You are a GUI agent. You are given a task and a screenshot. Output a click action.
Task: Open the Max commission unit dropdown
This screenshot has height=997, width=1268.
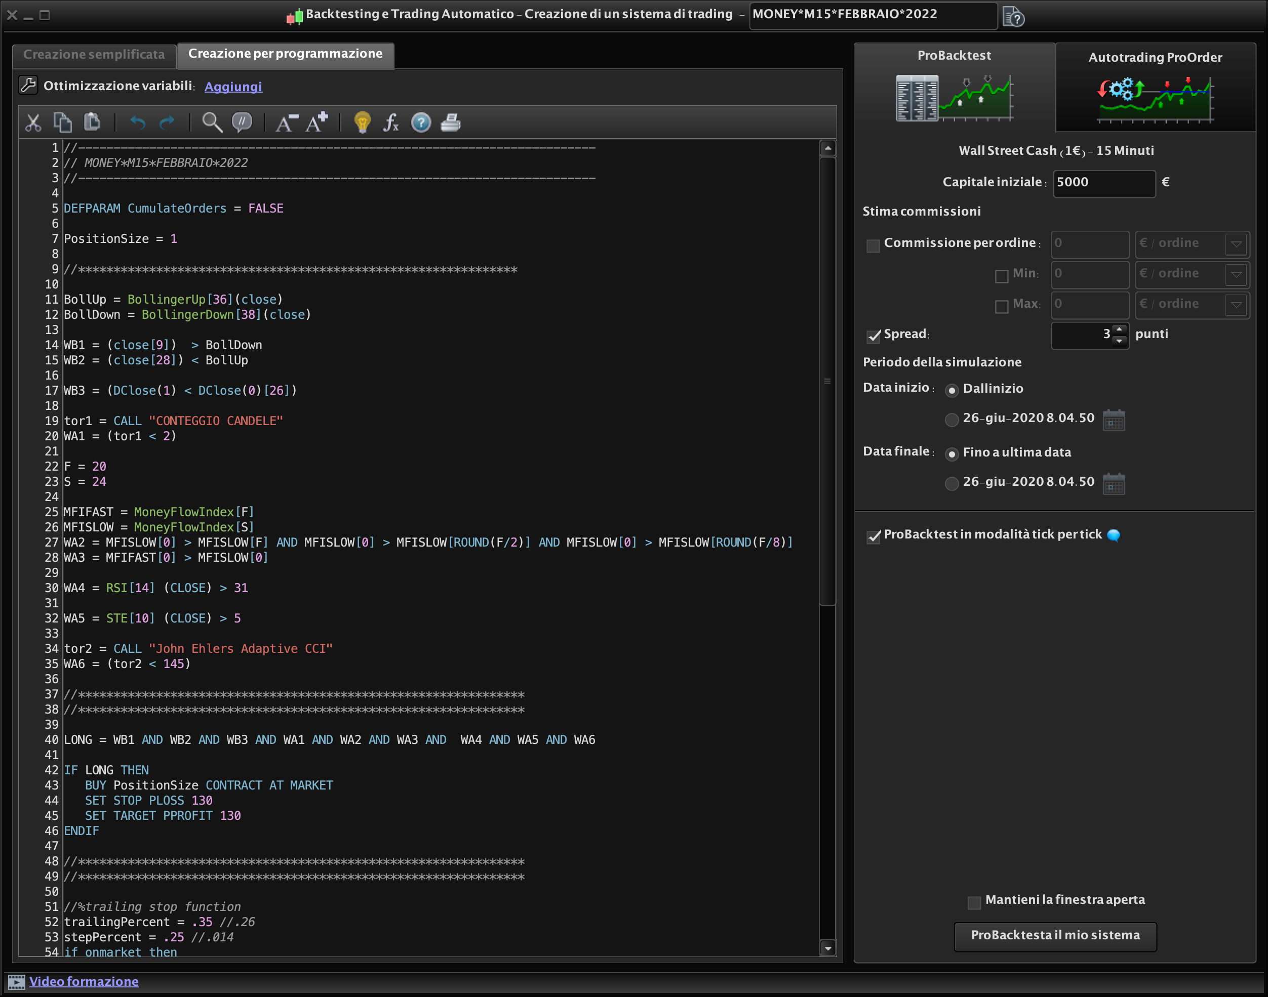1237,305
